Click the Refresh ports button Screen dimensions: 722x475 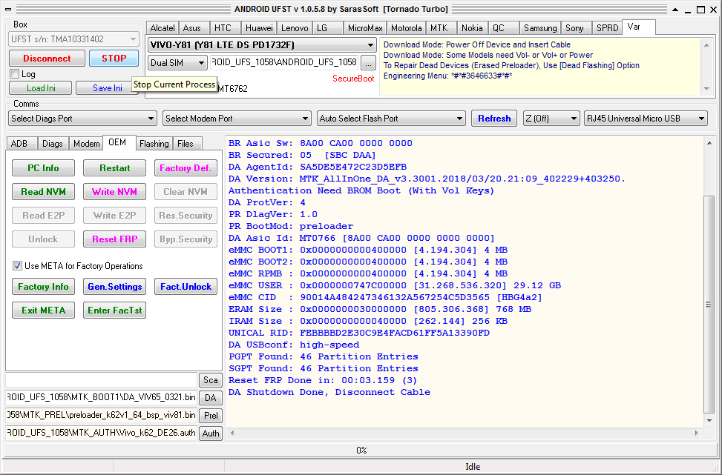[494, 119]
